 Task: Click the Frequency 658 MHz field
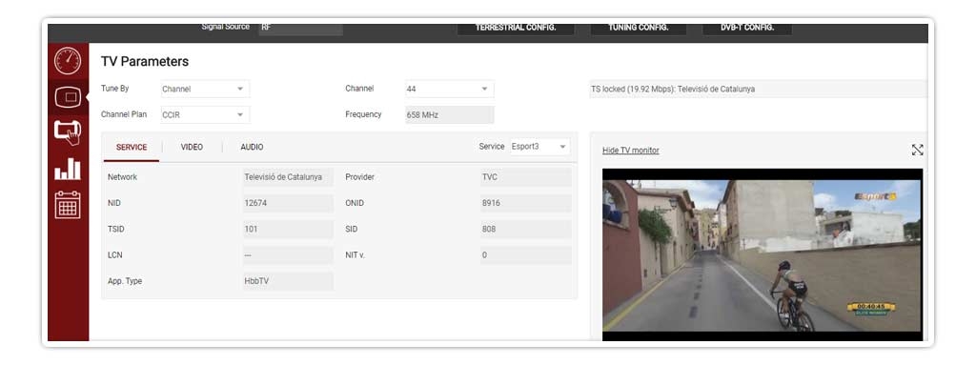[450, 115]
